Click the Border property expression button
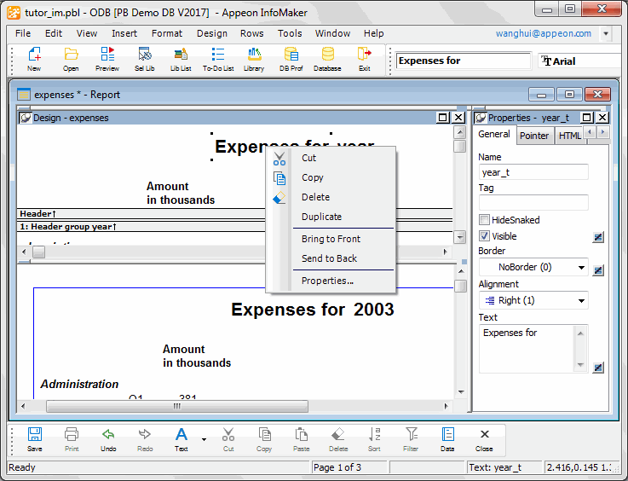Screen dimensions: 628x481 (598, 270)
